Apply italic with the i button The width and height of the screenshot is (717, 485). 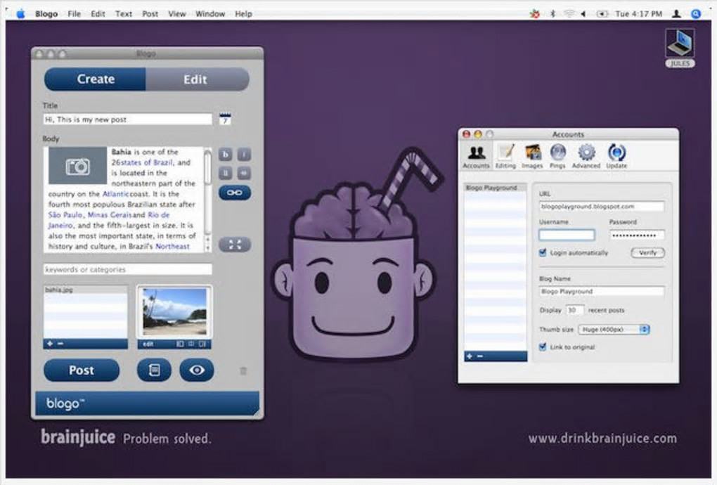[x=244, y=155]
